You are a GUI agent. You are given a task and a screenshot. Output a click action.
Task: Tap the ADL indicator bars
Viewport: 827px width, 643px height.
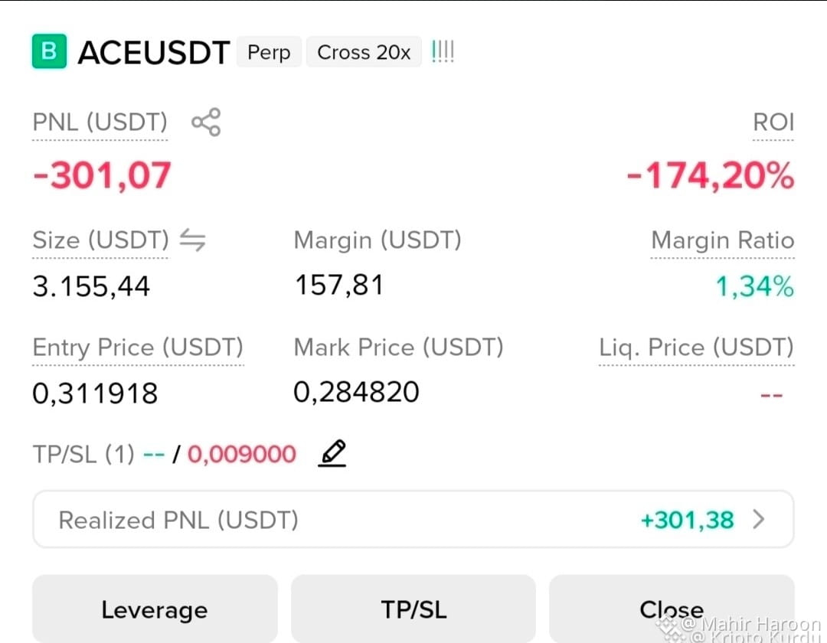pos(443,51)
